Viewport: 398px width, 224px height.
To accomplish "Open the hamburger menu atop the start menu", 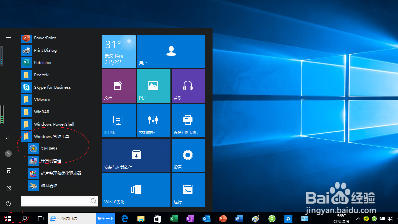I will [8, 36].
